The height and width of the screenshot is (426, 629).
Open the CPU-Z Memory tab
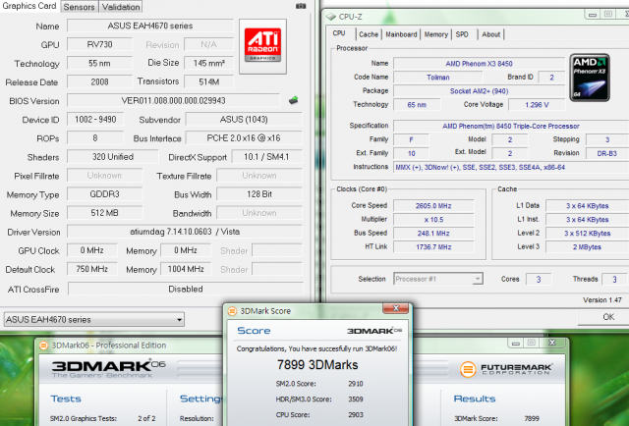tap(435, 34)
